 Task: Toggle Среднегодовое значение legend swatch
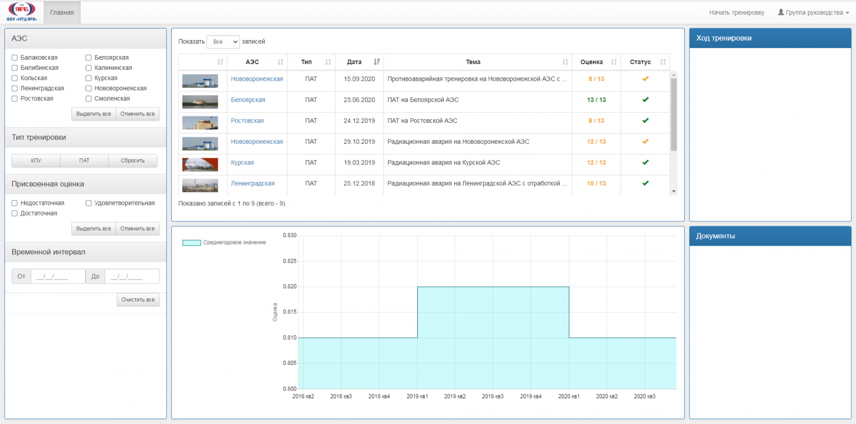coord(192,243)
